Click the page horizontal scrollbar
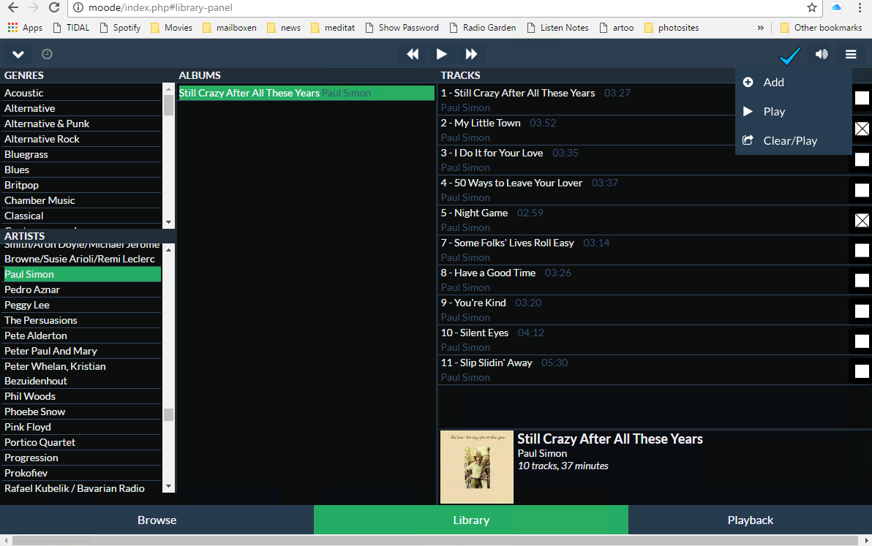Screen dimensions: 872x546 pyautogui.click(x=435, y=540)
